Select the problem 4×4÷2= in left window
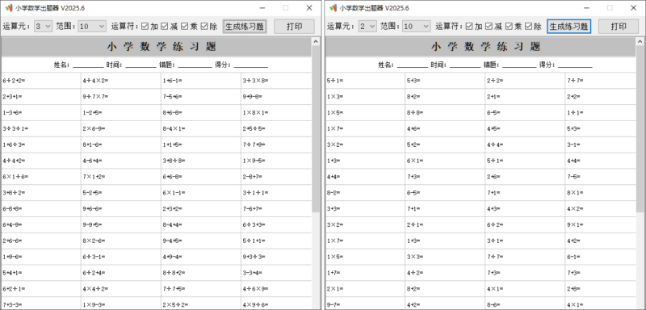Screen dimensions: 646x310 (x=95, y=288)
